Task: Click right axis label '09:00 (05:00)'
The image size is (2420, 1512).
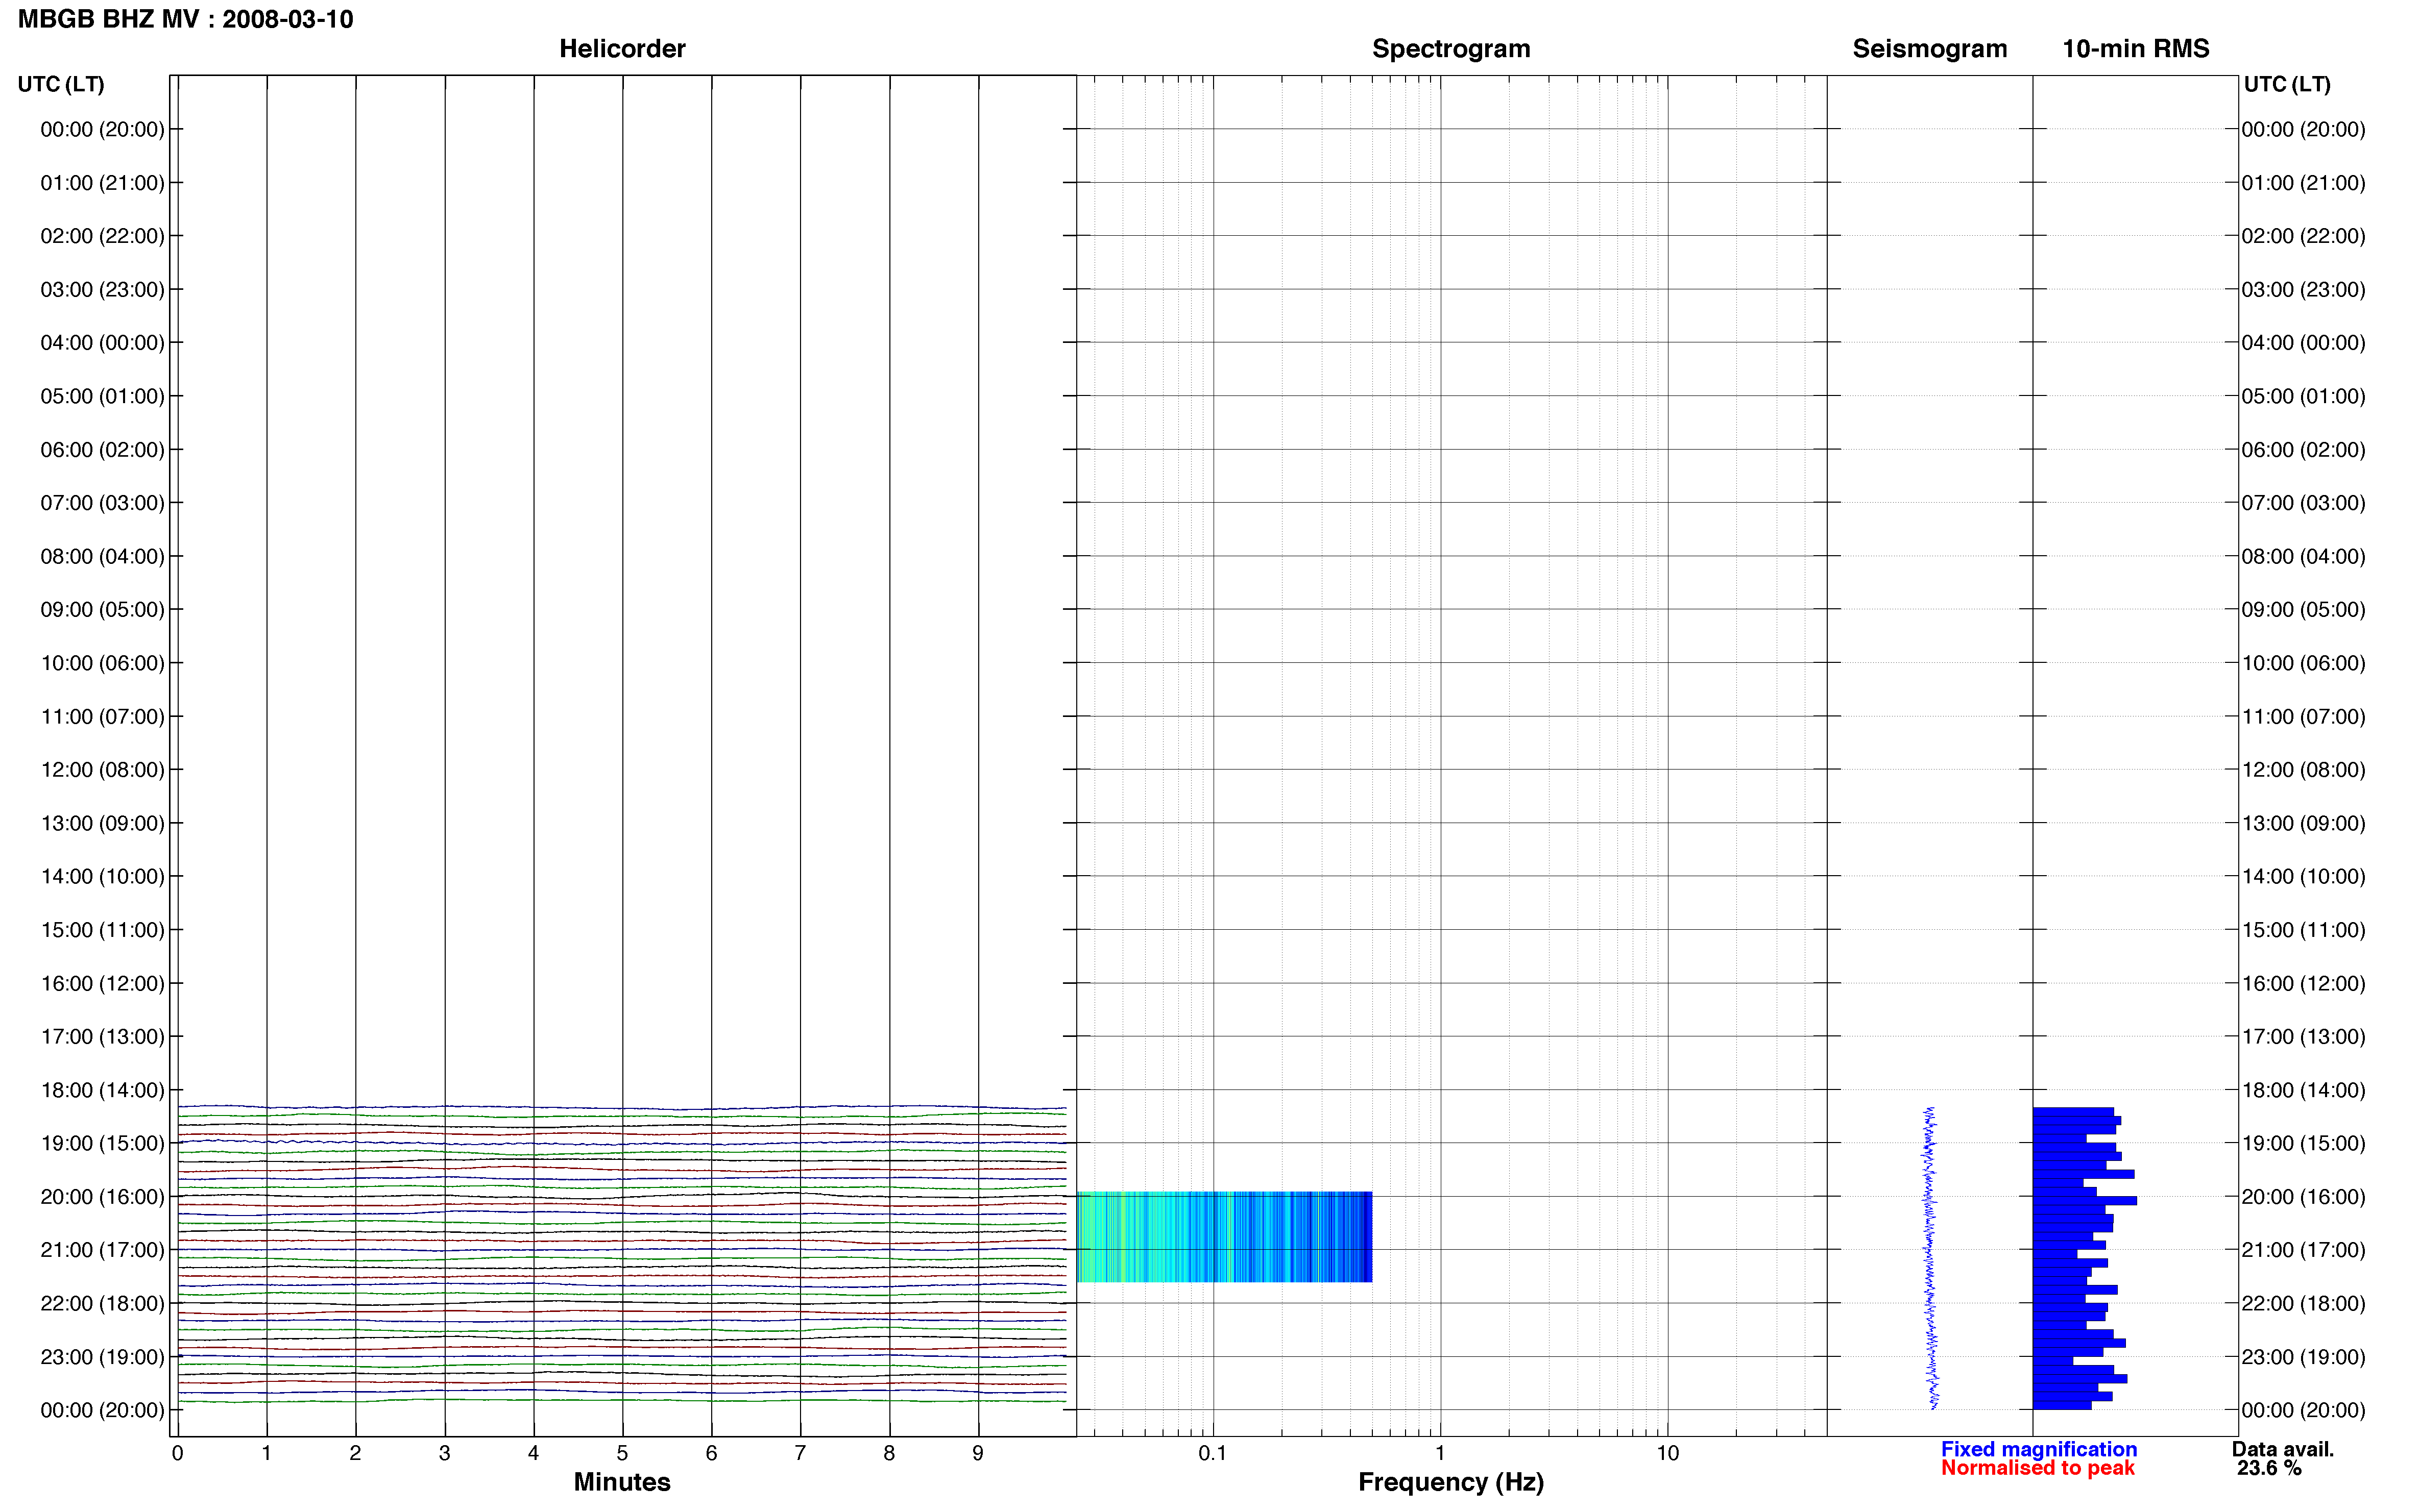Action: [2303, 610]
